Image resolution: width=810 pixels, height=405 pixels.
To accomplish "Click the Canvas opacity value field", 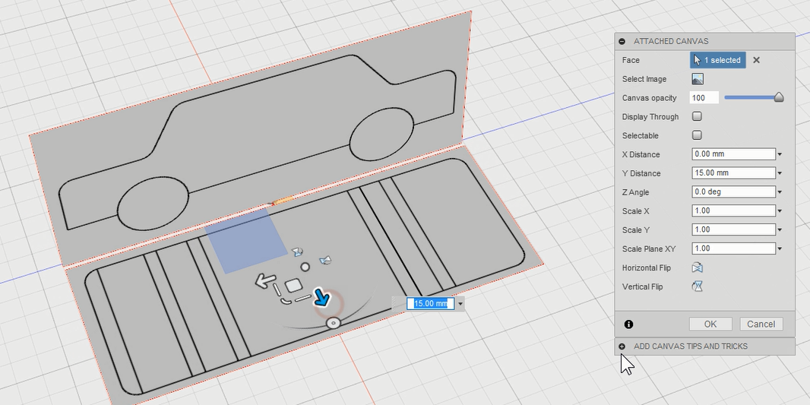I will point(704,97).
